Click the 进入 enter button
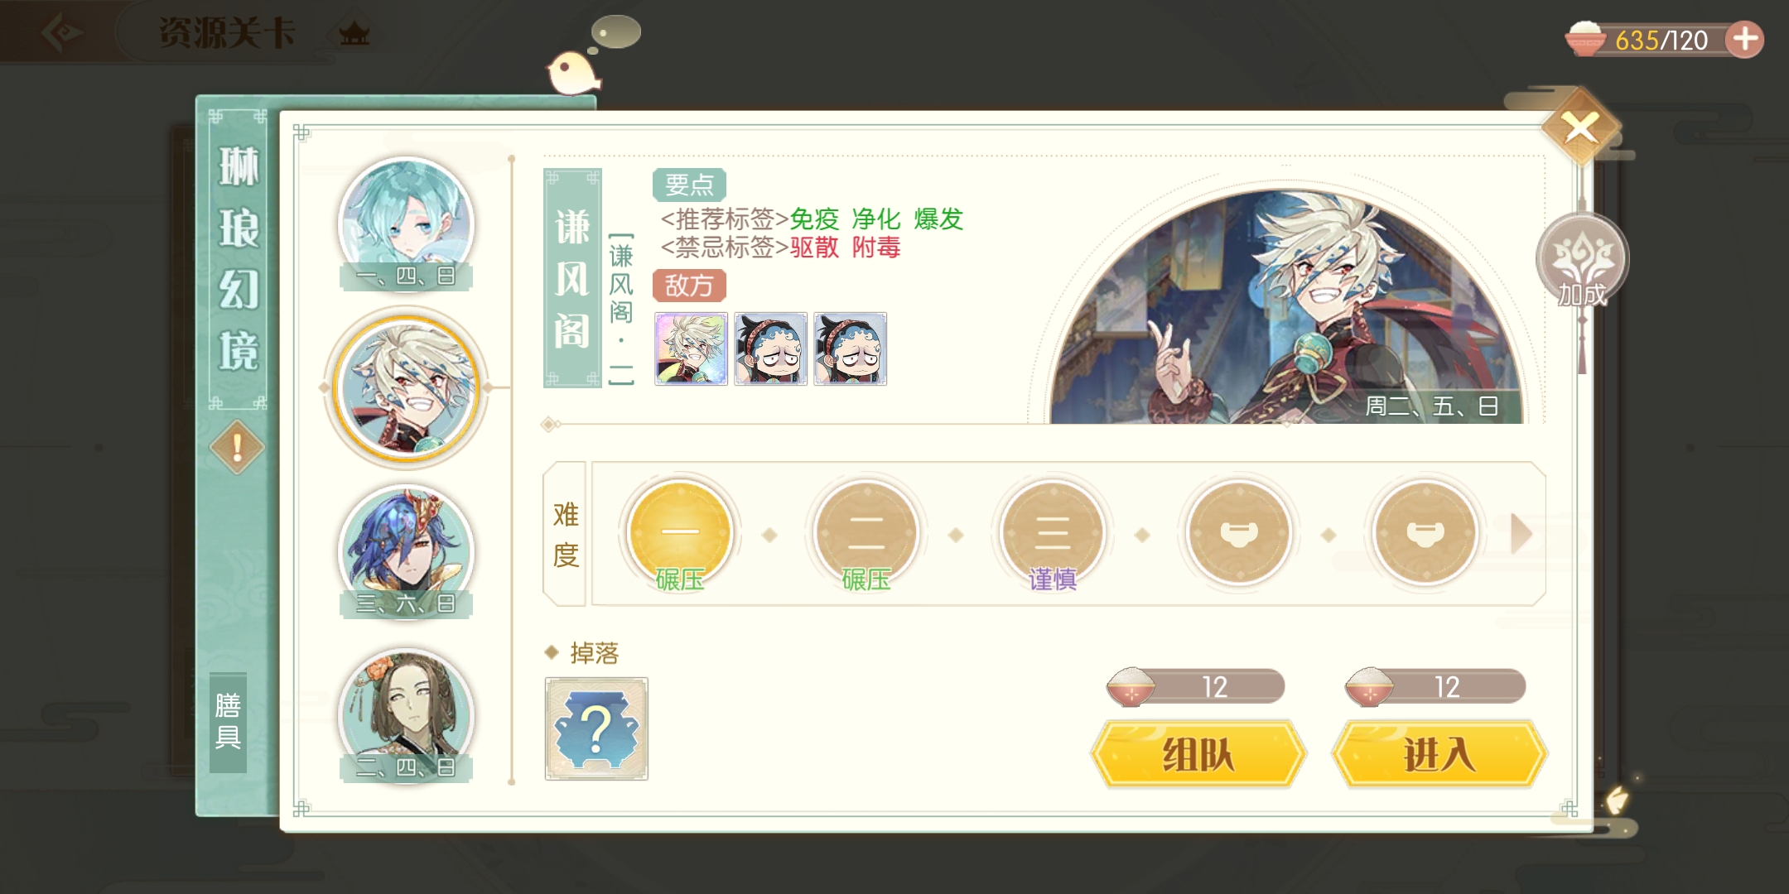Viewport: 1789px width, 894px height. (1439, 755)
